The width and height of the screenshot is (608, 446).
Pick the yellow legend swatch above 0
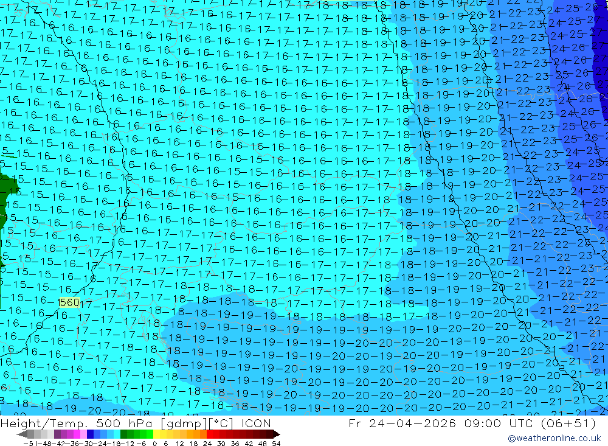157,434
